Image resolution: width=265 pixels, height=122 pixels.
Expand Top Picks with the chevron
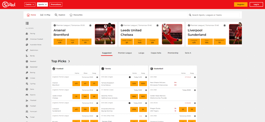[69, 61]
